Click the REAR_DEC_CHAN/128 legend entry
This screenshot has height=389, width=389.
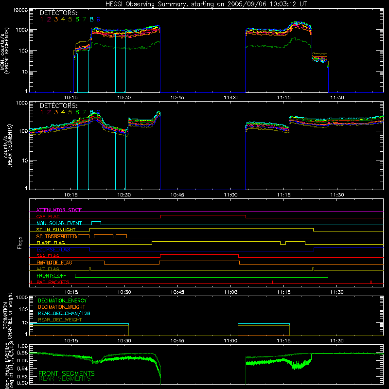click(64, 313)
